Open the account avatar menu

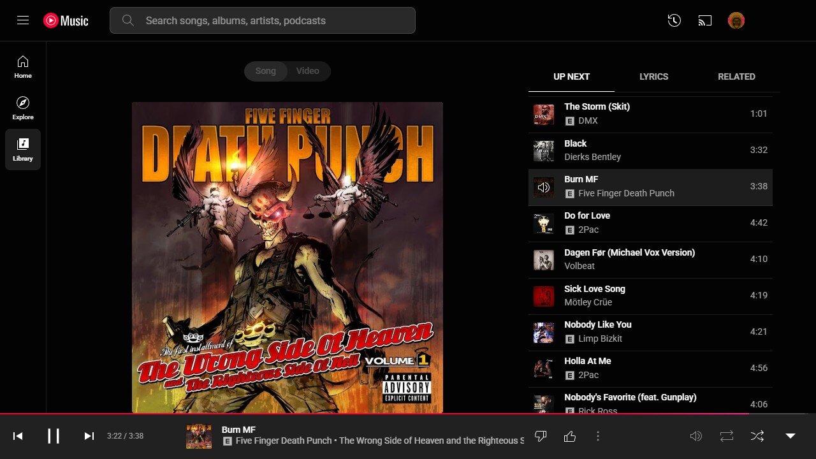click(736, 20)
